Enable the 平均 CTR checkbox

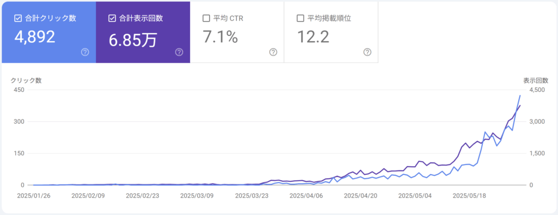pyautogui.click(x=206, y=18)
